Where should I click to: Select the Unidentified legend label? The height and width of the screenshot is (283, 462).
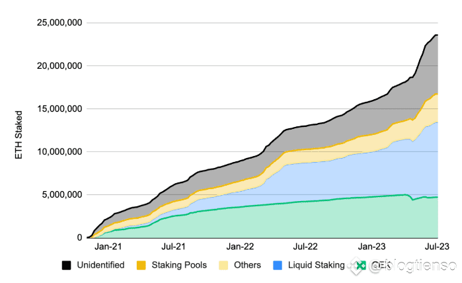100,265
